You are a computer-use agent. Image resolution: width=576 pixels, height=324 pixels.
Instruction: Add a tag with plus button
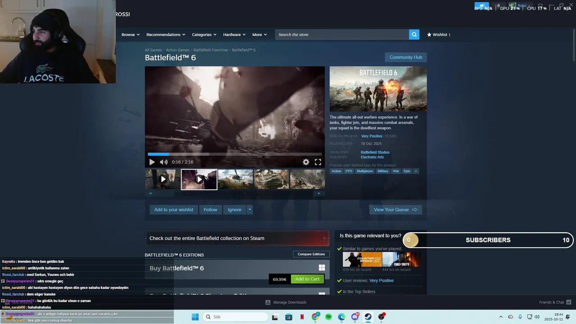pos(416,171)
